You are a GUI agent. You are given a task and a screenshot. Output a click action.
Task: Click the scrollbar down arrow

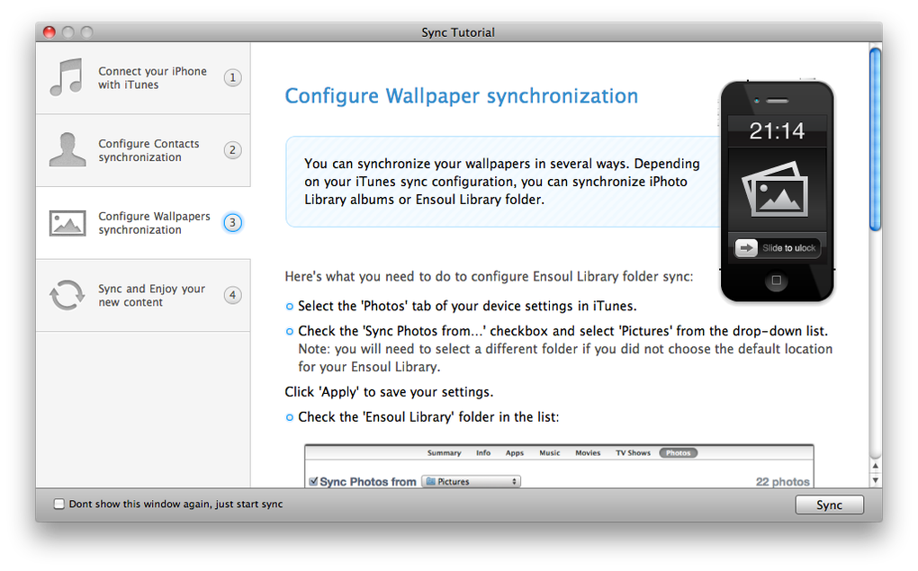point(876,480)
